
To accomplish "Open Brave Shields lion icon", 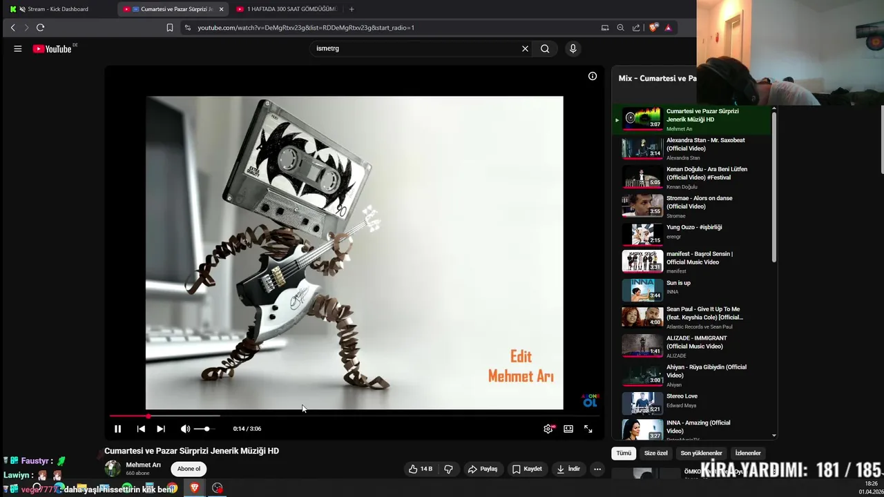I will [x=653, y=28].
